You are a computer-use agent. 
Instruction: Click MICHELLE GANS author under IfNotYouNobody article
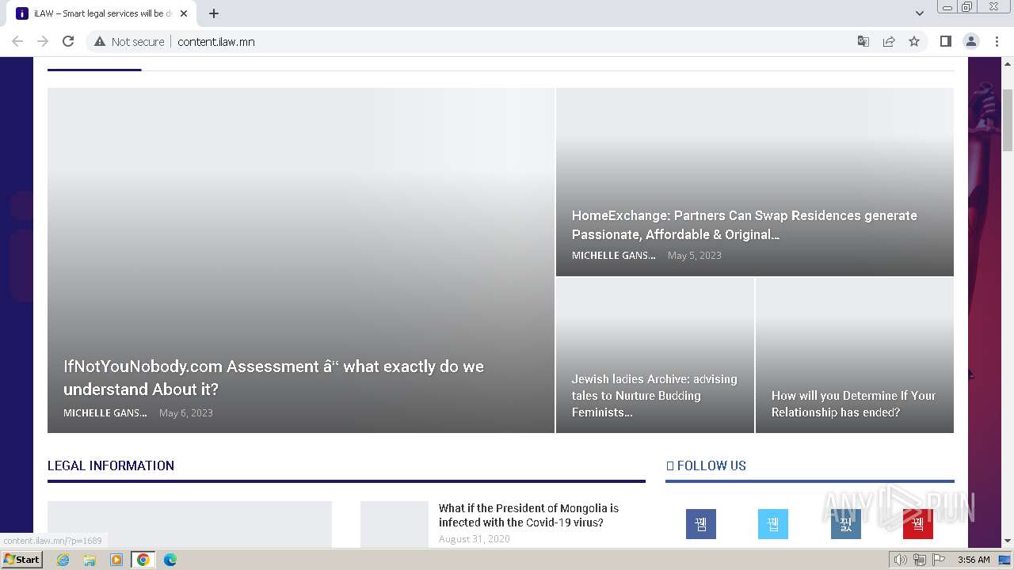[x=105, y=412]
